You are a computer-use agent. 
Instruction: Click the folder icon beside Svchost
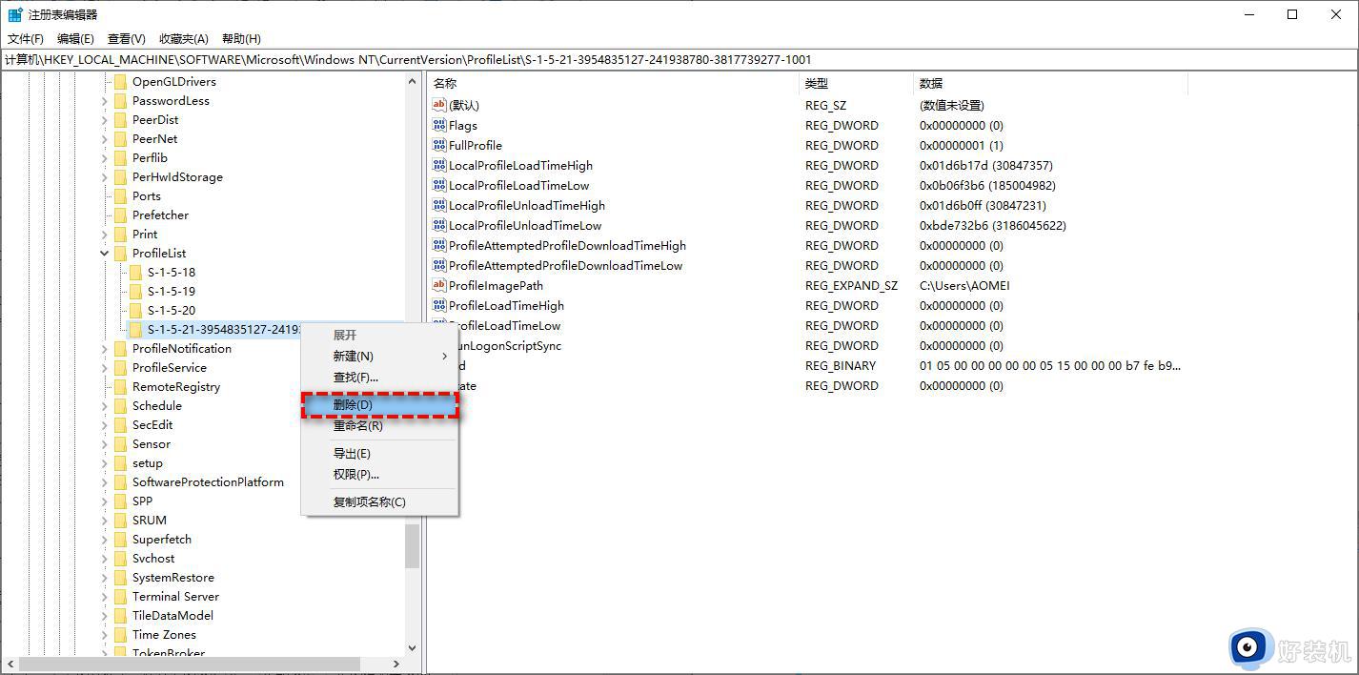click(120, 559)
